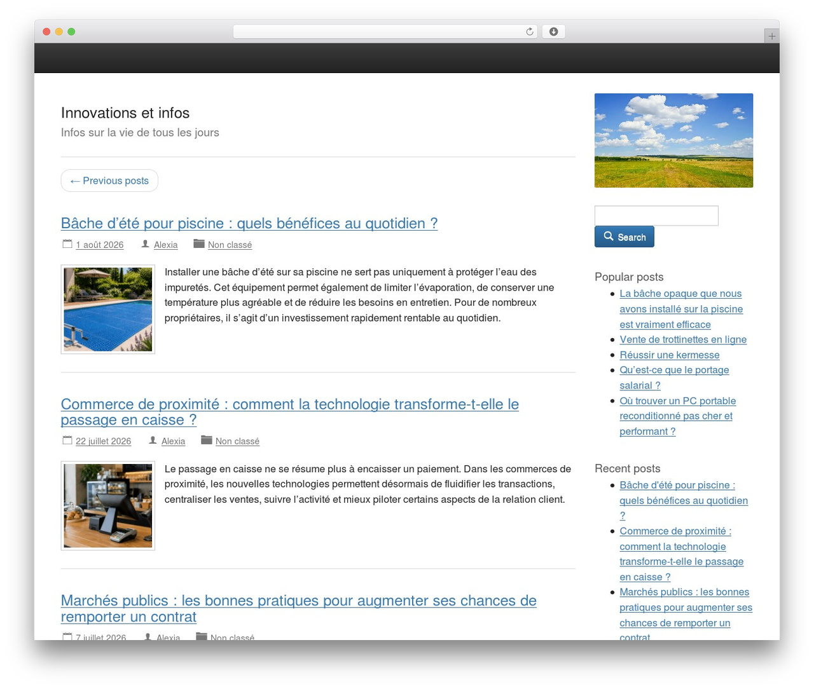This screenshot has width=814, height=689.
Task: Click the calendar icon beside 1 août 2026
Action: click(x=67, y=244)
